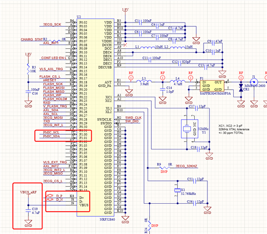Click the SWD_CLK net label
Screen dimensions: 267x234
click(x=134, y=118)
